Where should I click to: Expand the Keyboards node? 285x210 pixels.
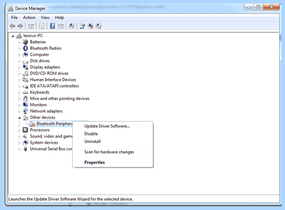[x=19, y=92]
